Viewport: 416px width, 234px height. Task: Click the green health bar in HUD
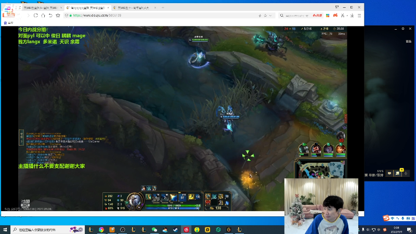pos(173,205)
